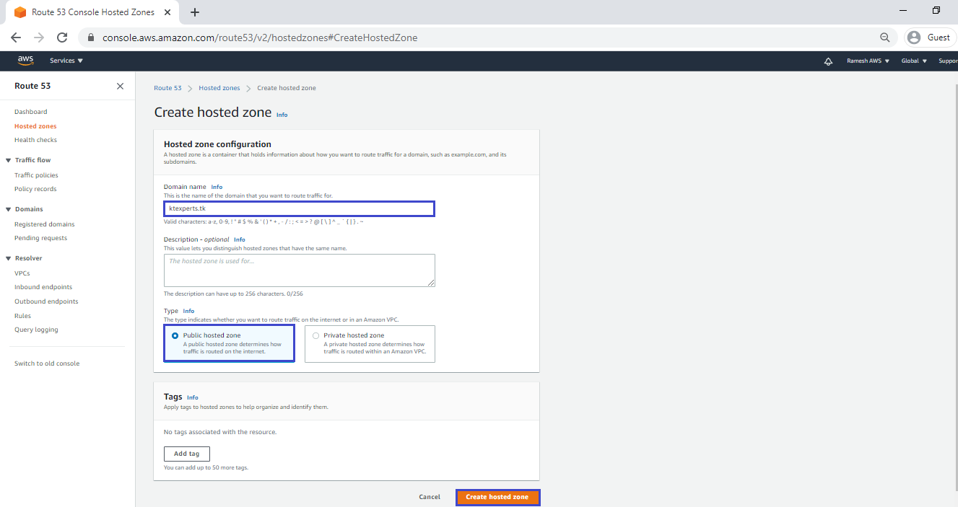Open Outbound endpoints in sidebar
The image size is (958, 507).
click(x=46, y=301)
